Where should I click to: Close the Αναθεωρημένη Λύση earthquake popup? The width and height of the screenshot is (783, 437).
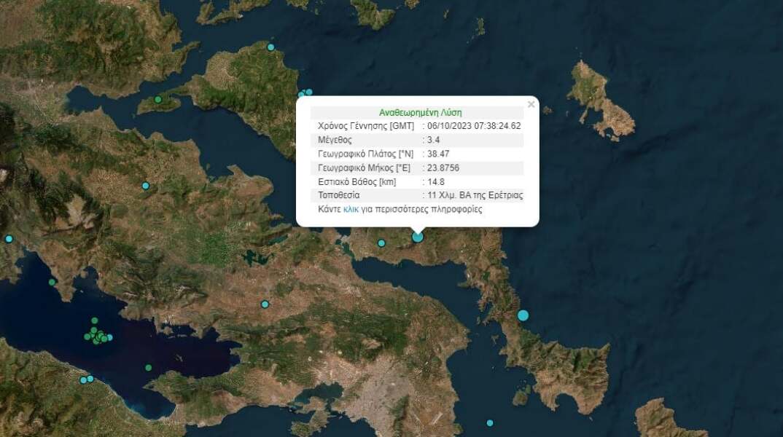(531, 103)
